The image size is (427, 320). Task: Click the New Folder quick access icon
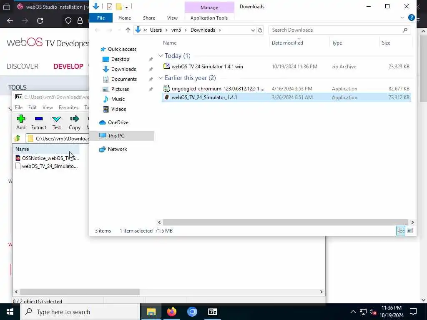point(119,7)
